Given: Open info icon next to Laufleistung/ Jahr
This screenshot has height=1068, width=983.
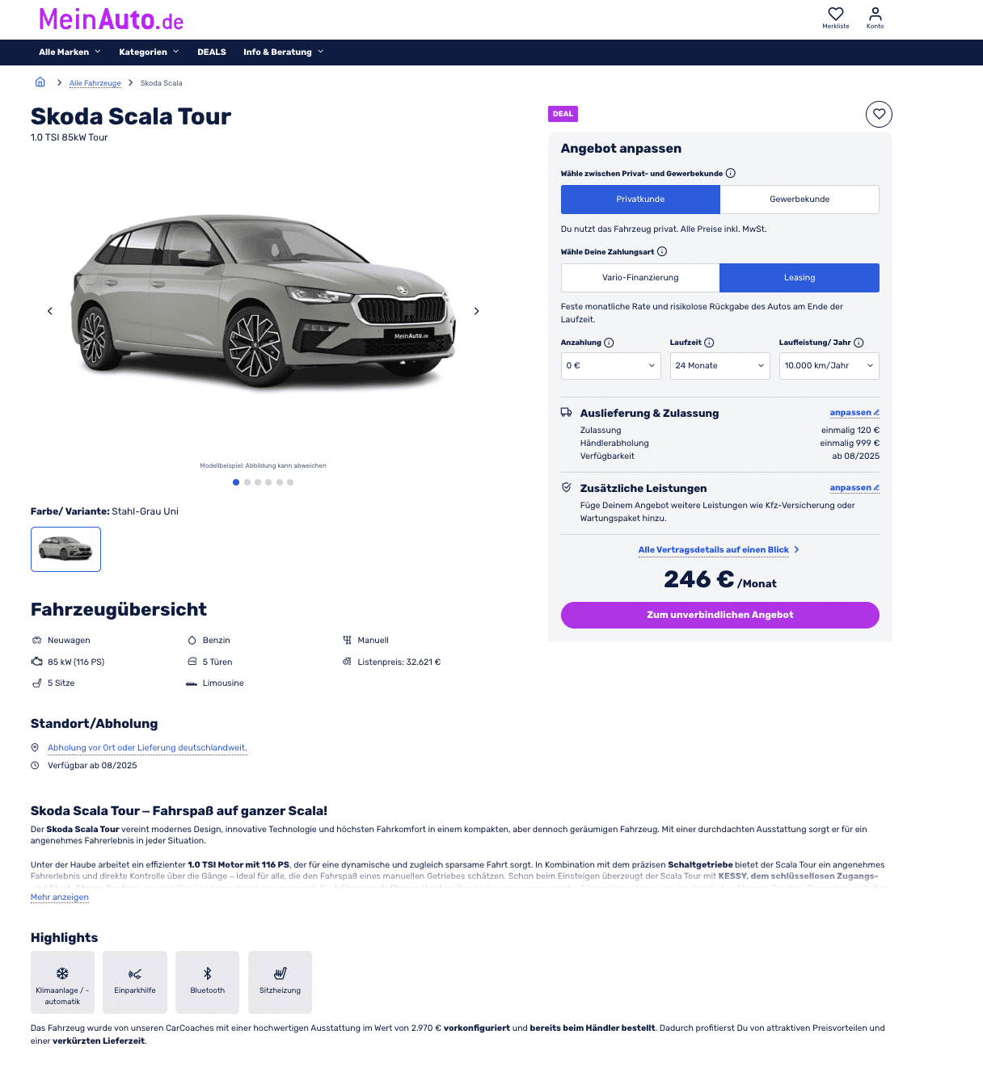Looking at the screenshot, I should point(859,343).
